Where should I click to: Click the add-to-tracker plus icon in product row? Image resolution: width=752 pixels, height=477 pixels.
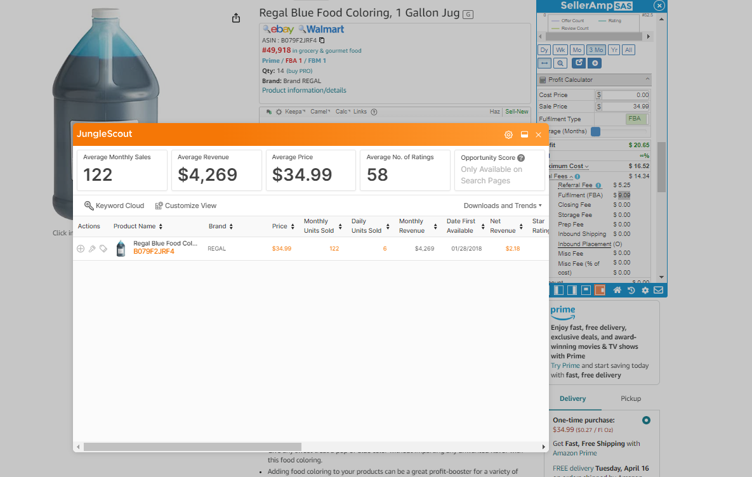[81, 249]
